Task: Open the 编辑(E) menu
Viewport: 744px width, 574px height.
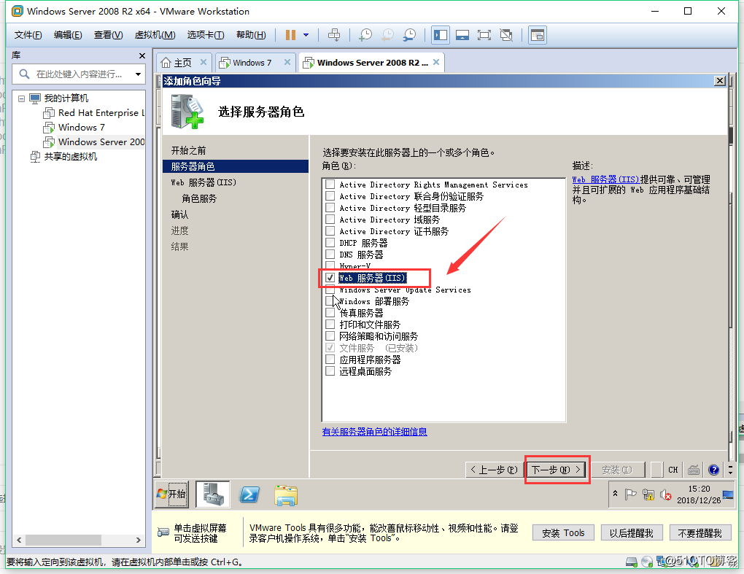Action: tap(68, 35)
